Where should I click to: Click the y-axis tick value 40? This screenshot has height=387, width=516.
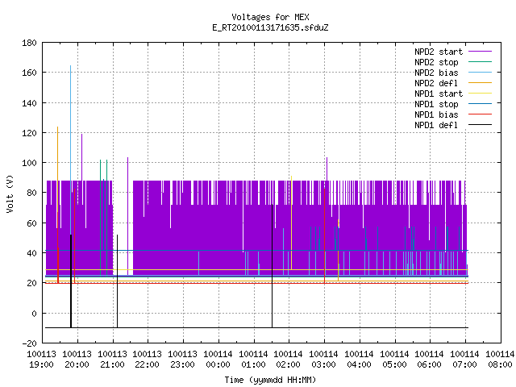coord(31,253)
